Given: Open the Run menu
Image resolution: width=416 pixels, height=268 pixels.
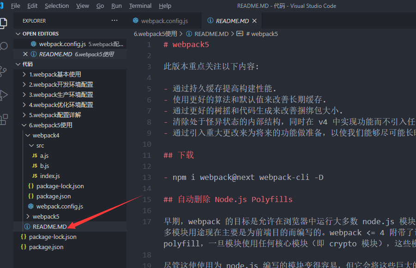Looking at the screenshot, I should coord(116,6).
